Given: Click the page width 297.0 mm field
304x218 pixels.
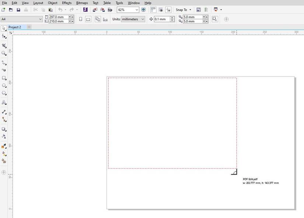Looking at the screenshot, I should pyautogui.click(x=58, y=17).
